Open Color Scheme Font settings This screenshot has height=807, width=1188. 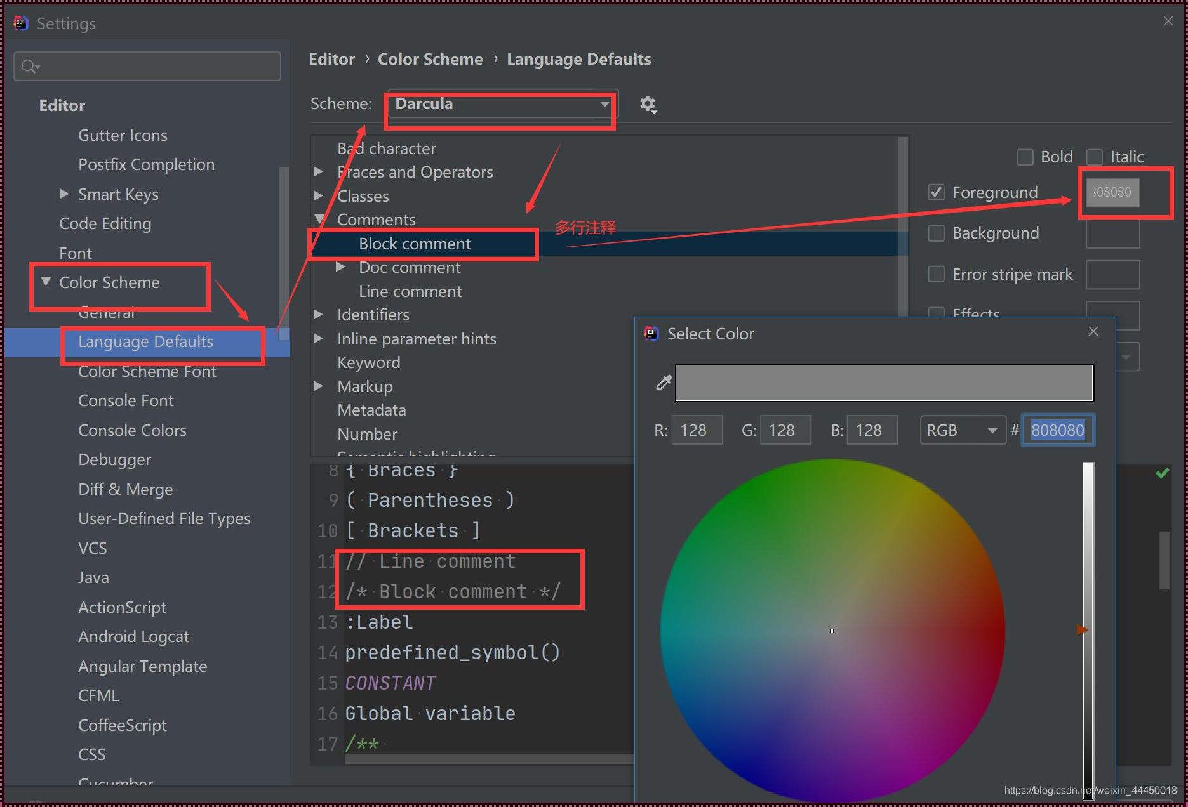coord(147,371)
